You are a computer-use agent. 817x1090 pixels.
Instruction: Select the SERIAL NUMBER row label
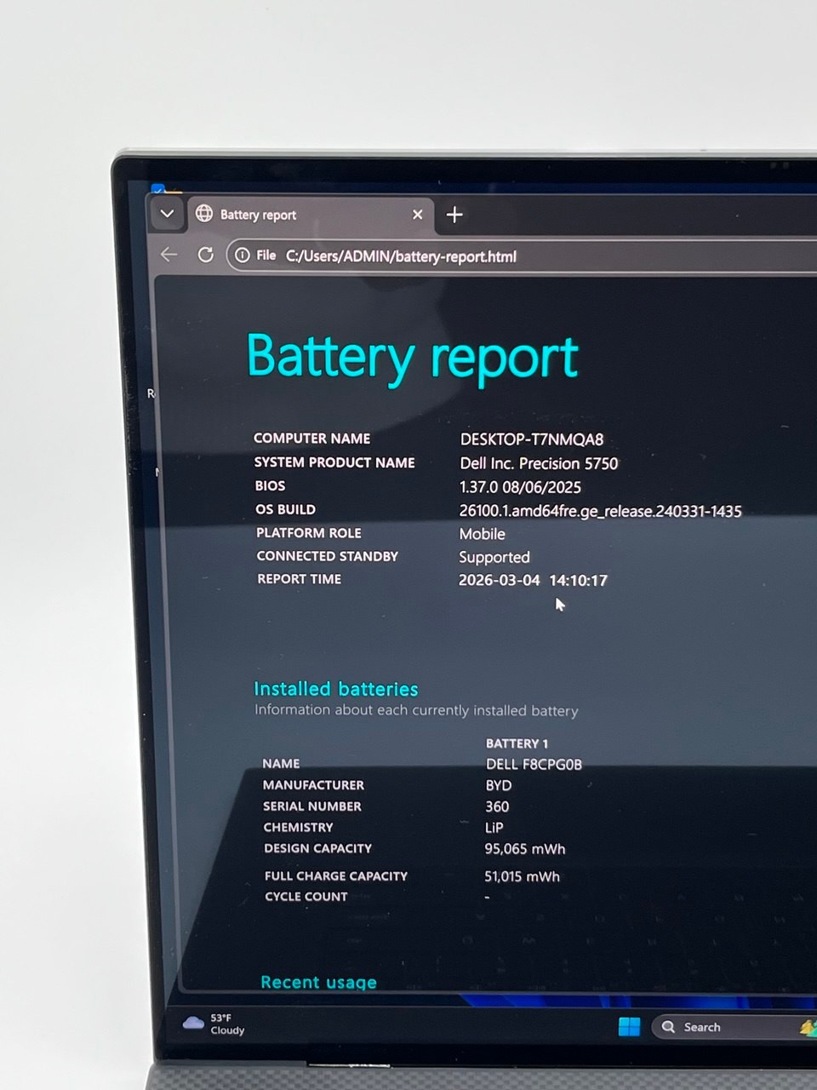coord(312,806)
